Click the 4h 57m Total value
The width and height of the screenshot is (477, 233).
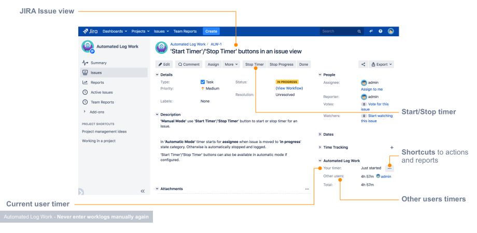(367, 185)
